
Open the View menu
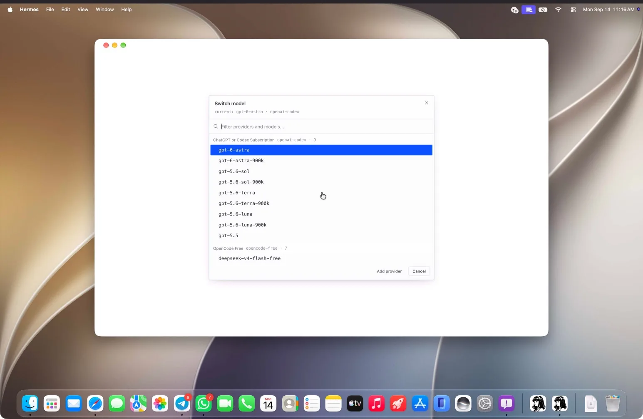point(83,10)
